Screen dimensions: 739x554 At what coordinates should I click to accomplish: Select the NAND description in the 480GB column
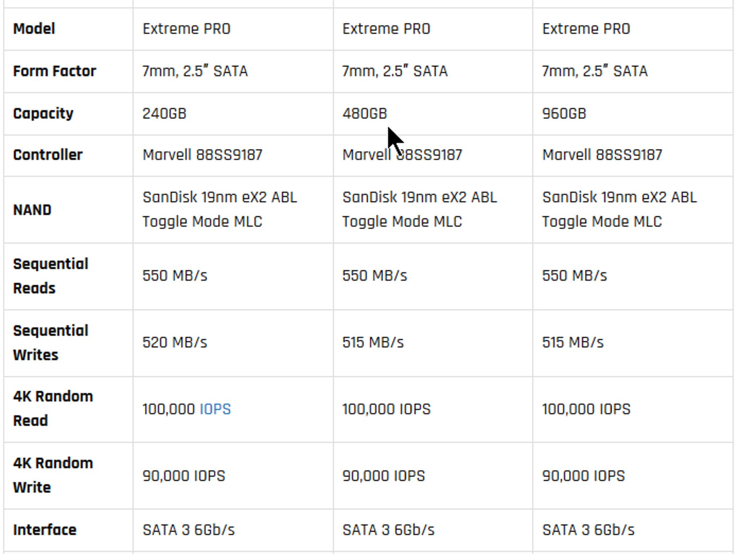420,210
